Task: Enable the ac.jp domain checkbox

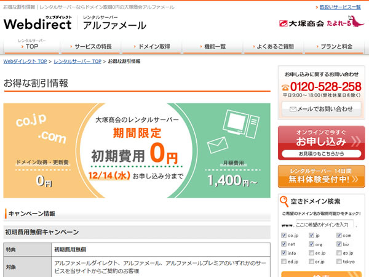Action: coord(311,253)
